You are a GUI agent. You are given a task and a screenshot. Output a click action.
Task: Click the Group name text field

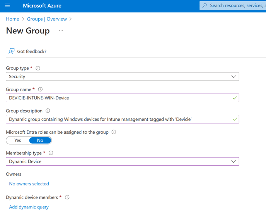(123, 98)
